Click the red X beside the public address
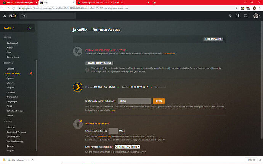 (151, 87)
